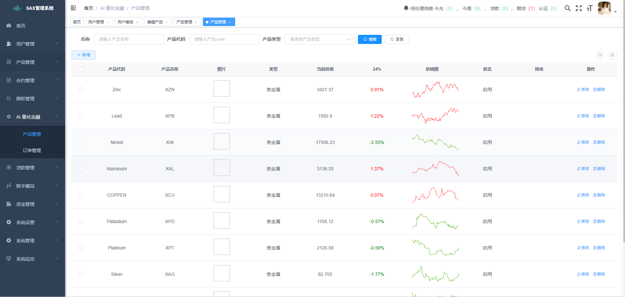The height and width of the screenshot is (297, 625).
Task: Select the Palladium row checkbox
Action: (x=81, y=221)
